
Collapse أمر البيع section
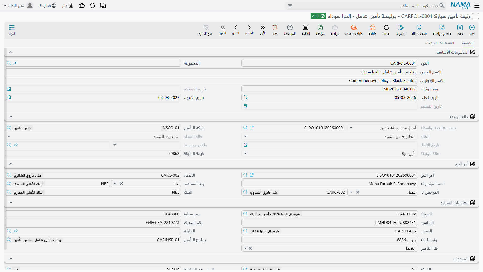coord(11,164)
